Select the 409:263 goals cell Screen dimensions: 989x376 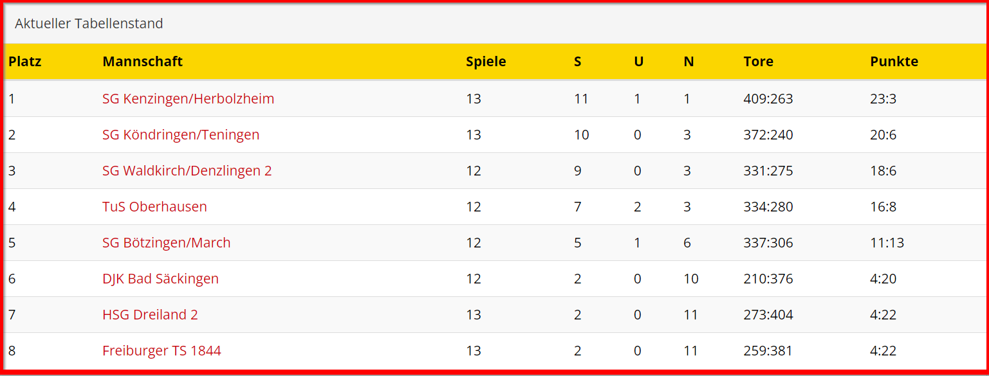click(x=768, y=99)
